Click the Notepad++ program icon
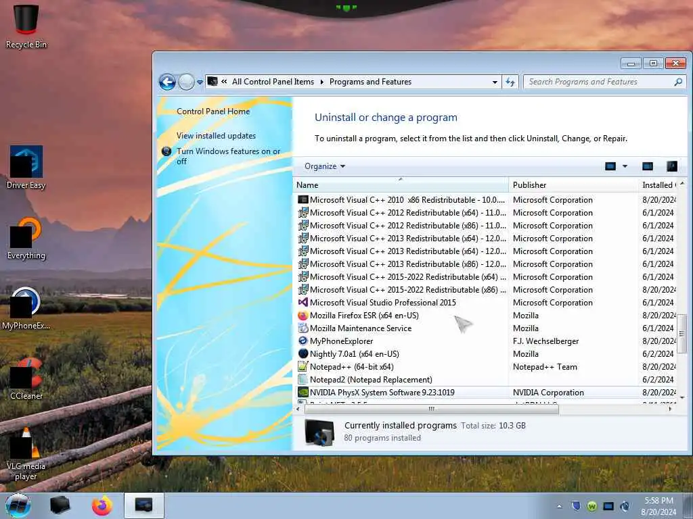The height and width of the screenshot is (519, 693). (x=303, y=367)
